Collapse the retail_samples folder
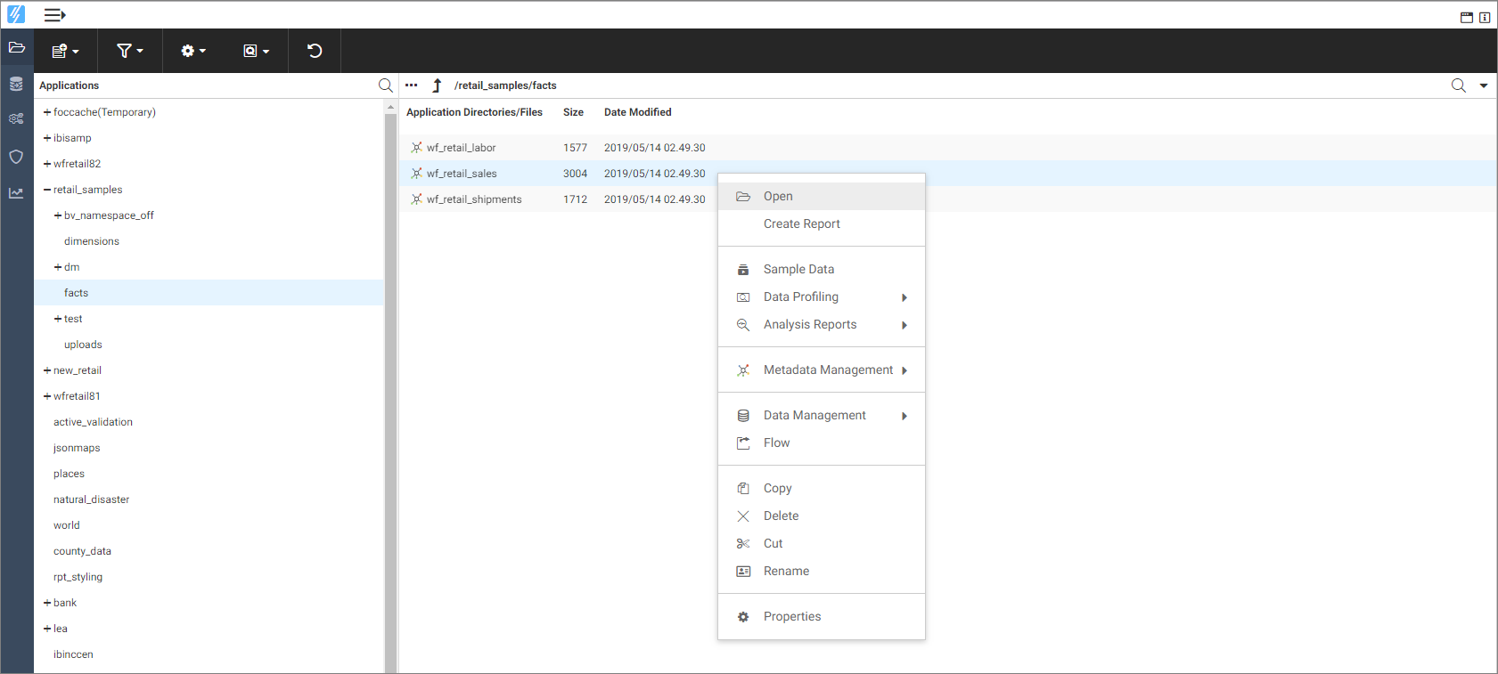The height and width of the screenshot is (674, 1498). [x=47, y=190]
